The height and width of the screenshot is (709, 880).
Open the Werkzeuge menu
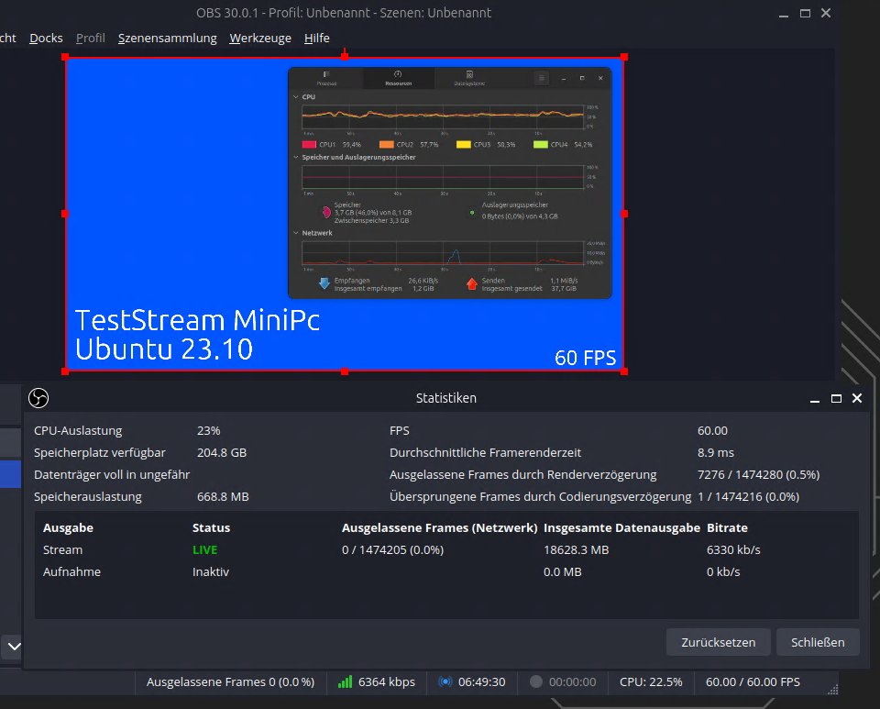[x=260, y=38]
